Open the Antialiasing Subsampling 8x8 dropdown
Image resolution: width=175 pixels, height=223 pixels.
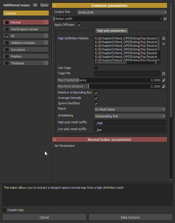coord(130,116)
